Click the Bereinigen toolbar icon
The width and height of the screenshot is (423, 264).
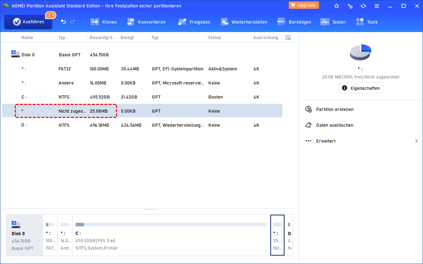[281, 22]
